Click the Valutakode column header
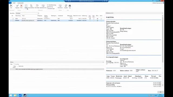 click(x=60, y=16)
